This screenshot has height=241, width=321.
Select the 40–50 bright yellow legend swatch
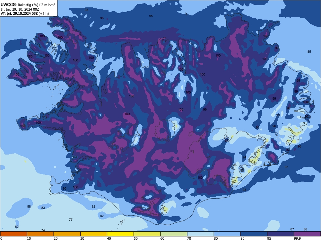click(x=120, y=234)
